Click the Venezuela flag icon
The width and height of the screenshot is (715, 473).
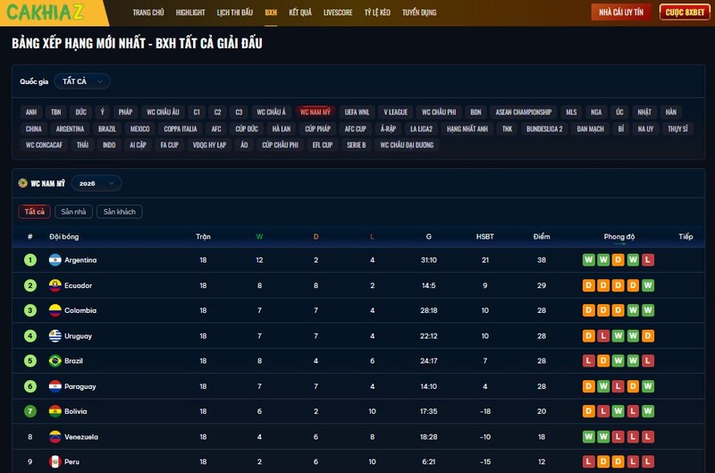(x=55, y=437)
